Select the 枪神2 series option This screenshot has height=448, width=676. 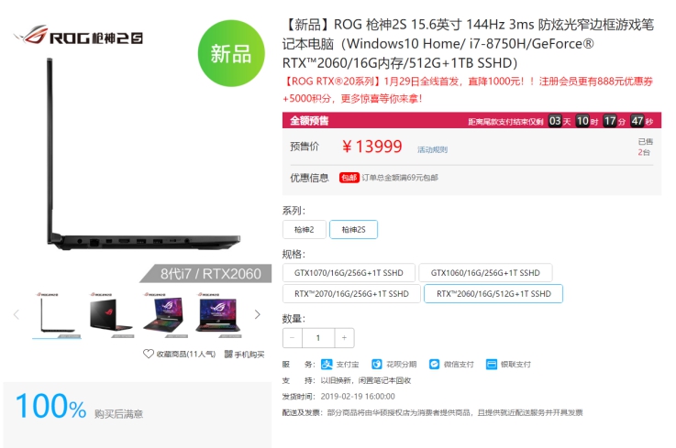pyautogui.click(x=305, y=230)
